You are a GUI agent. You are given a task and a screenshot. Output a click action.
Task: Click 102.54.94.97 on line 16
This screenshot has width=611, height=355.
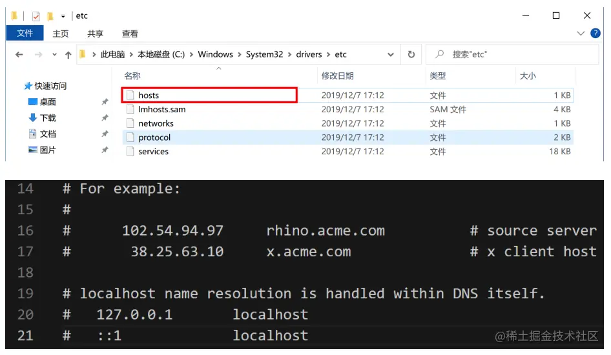tap(172, 231)
